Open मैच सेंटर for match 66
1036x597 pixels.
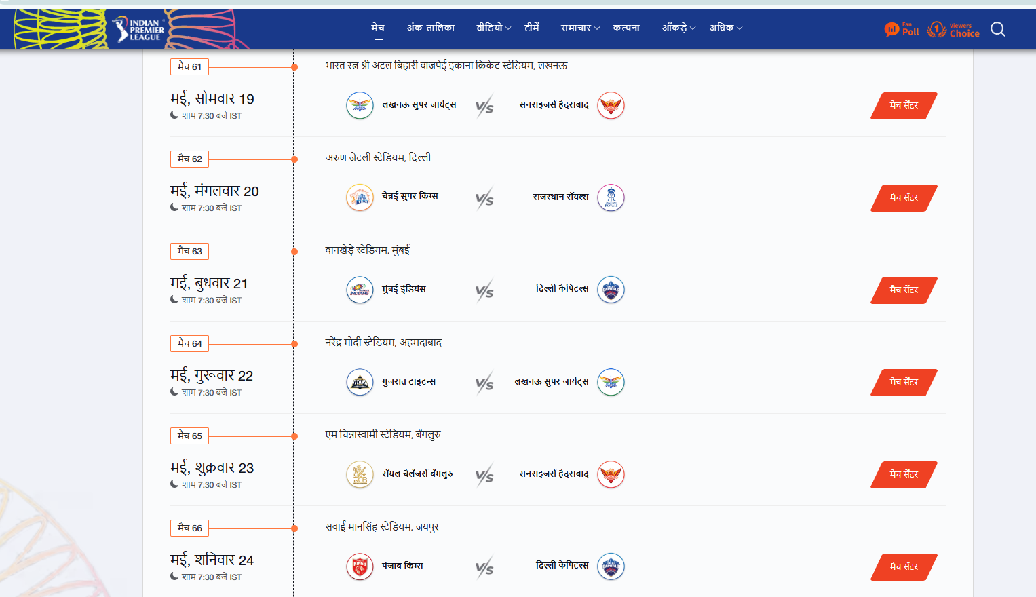904,566
